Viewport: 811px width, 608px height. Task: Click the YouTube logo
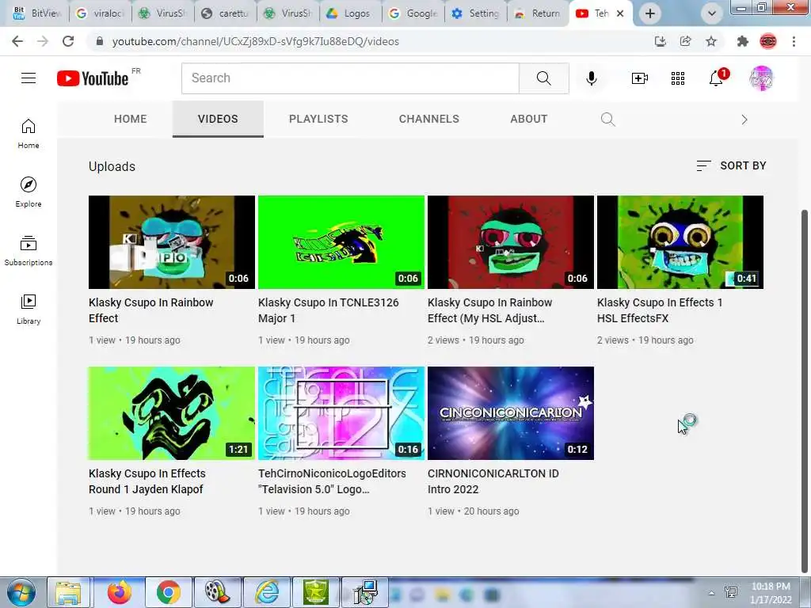tap(93, 78)
